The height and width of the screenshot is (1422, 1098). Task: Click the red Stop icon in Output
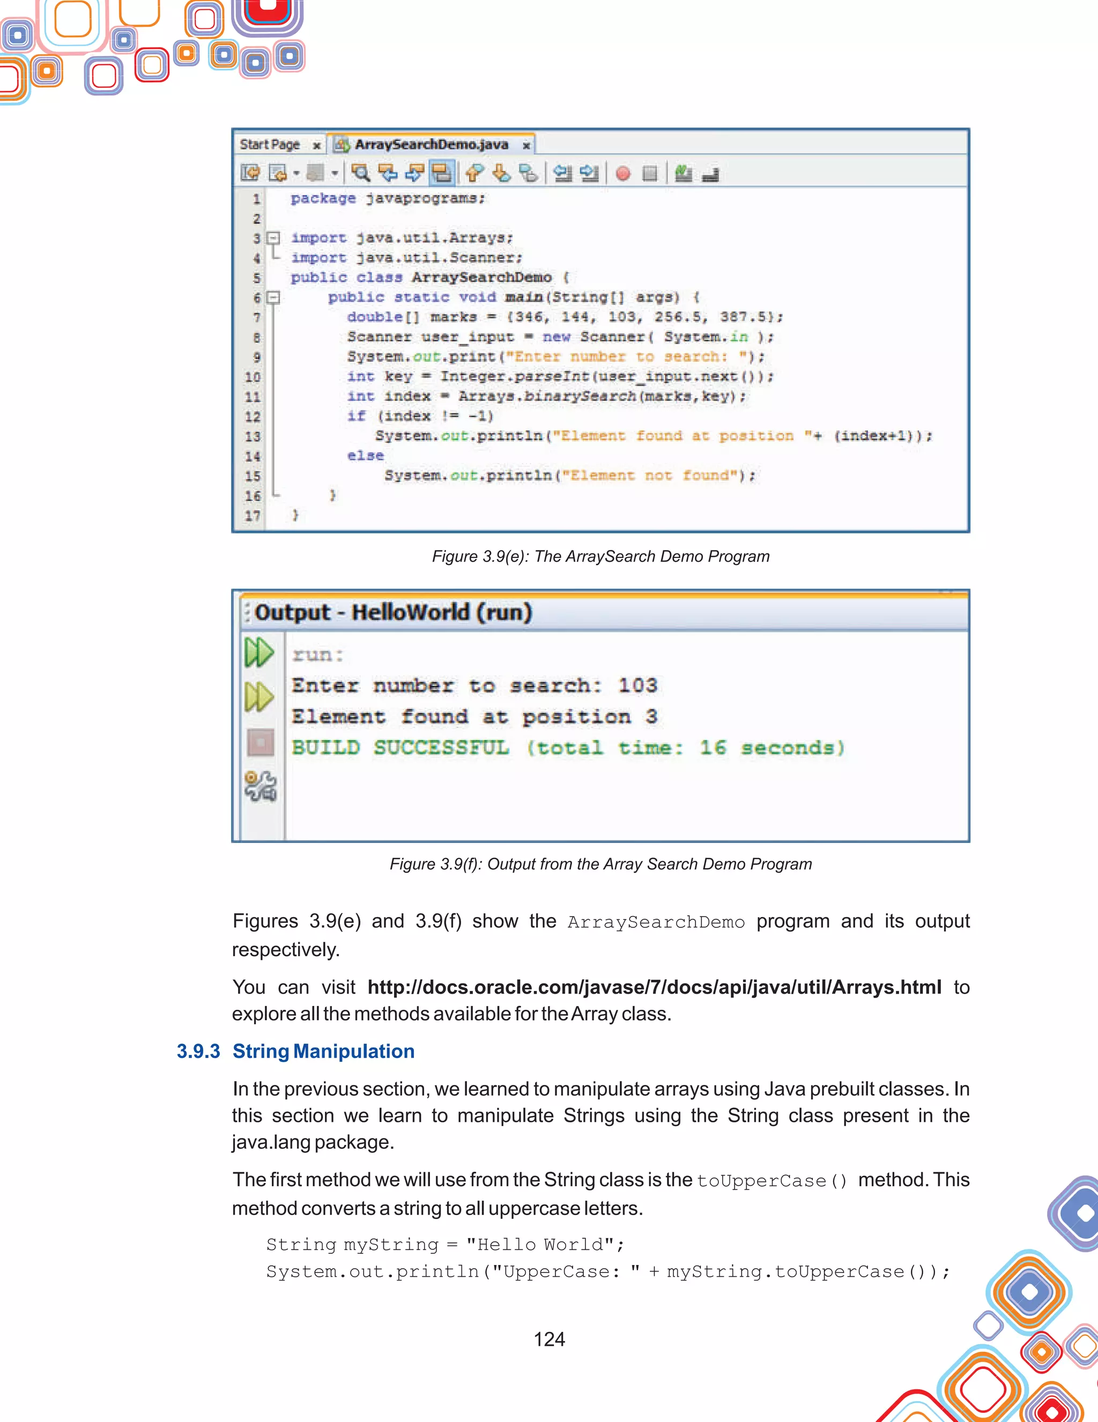(x=261, y=742)
